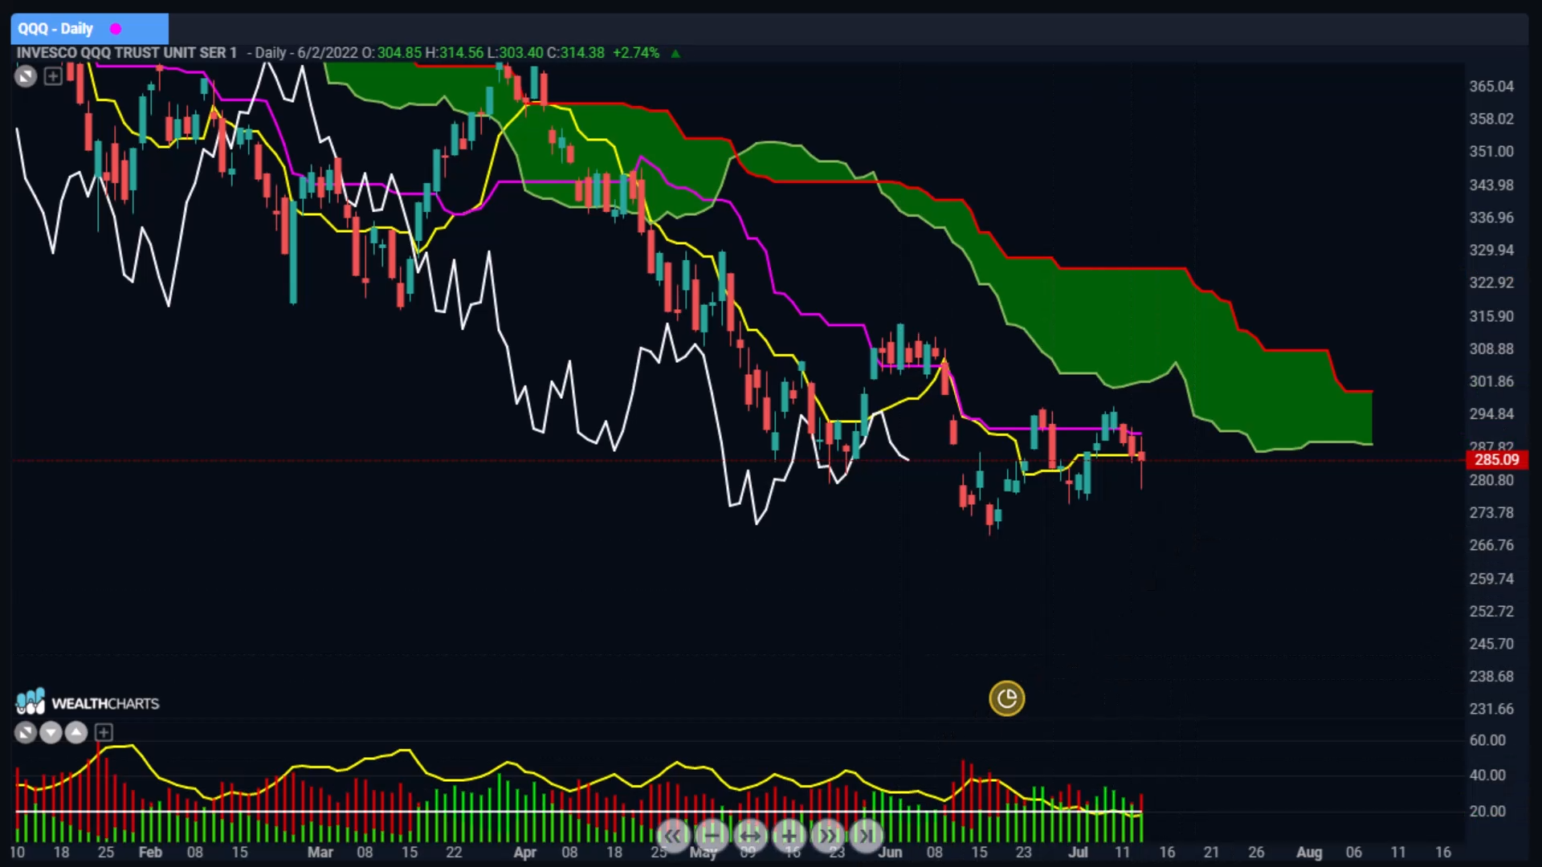
Task: Click the 231.66 price axis label
Action: (1491, 709)
